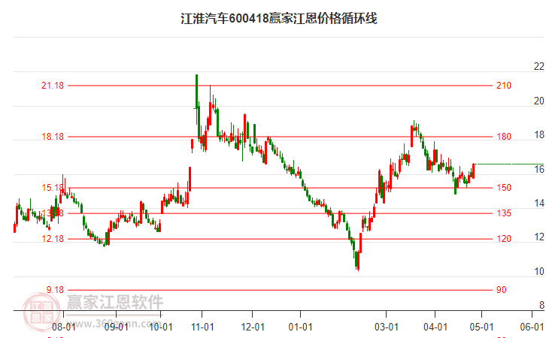Click the 15.18 price level label
The width and height of the screenshot is (546, 338).
pyautogui.click(x=53, y=188)
